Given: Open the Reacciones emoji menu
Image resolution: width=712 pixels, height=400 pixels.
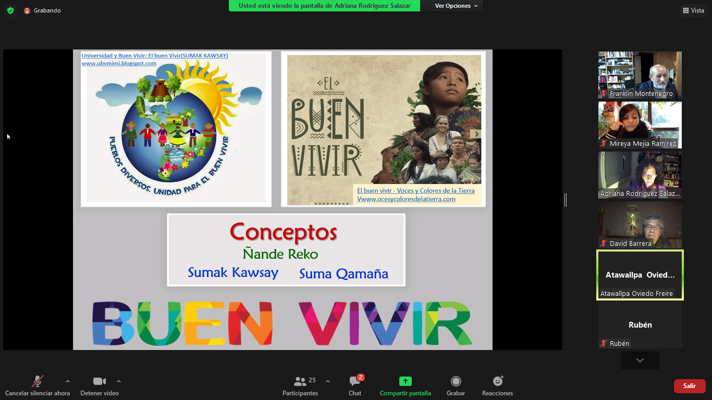Looking at the screenshot, I should (x=497, y=385).
